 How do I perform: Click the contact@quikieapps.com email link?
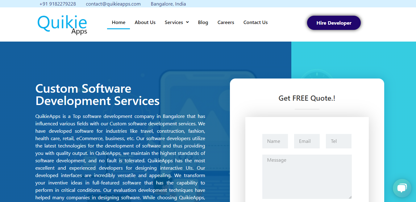[113, 4]
